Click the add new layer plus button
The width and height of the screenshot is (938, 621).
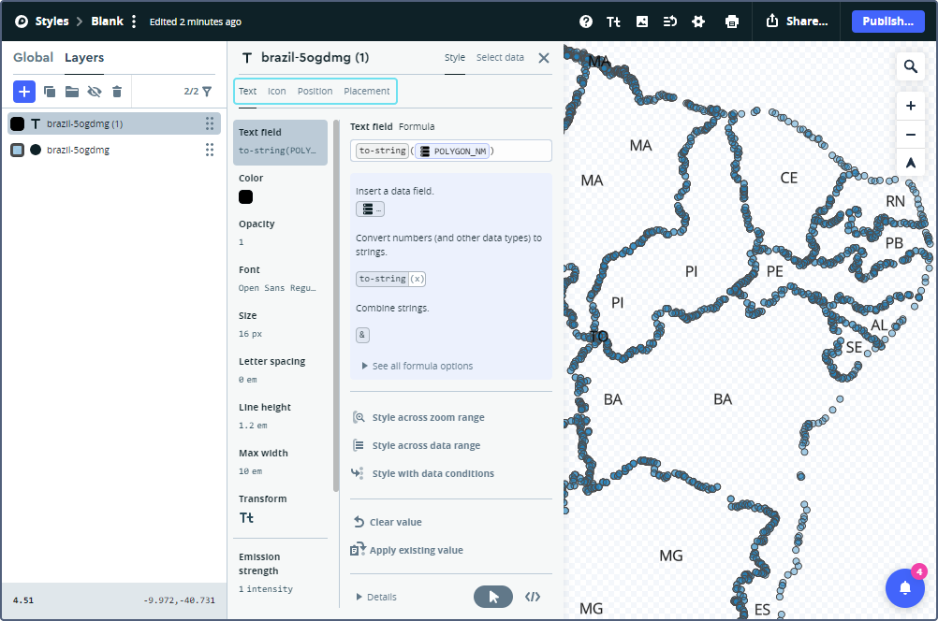[x=24, y=91]
